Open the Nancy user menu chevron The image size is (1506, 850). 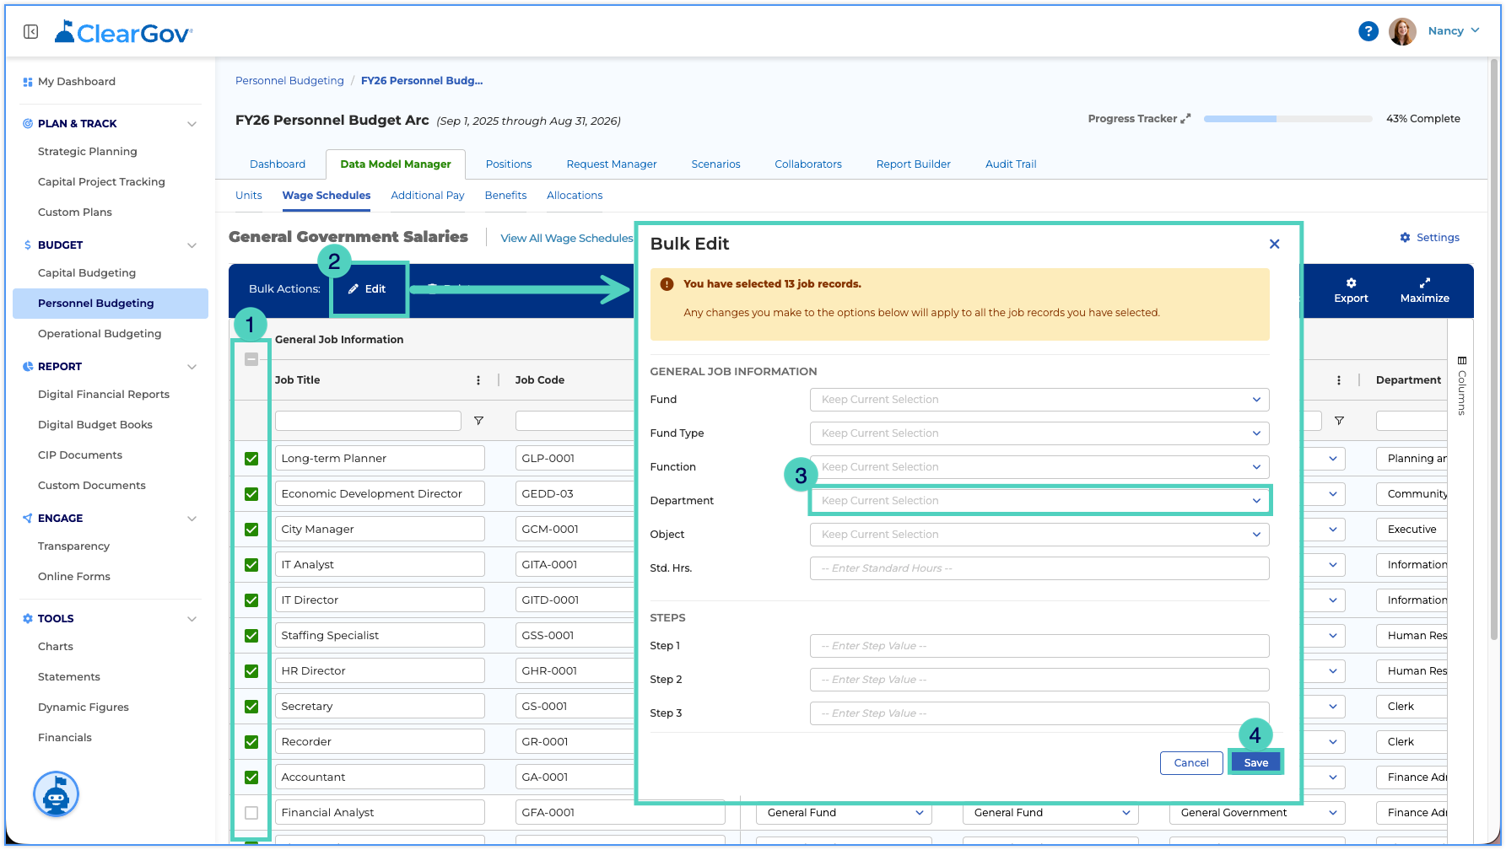pyautogui.click(x=1476, y=30)
